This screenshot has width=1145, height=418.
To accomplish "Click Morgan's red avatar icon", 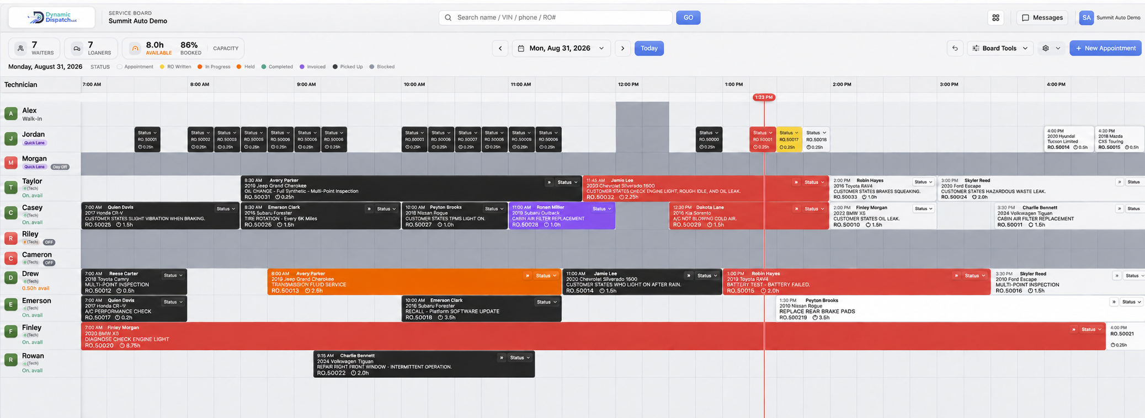I will click(11, 163).
